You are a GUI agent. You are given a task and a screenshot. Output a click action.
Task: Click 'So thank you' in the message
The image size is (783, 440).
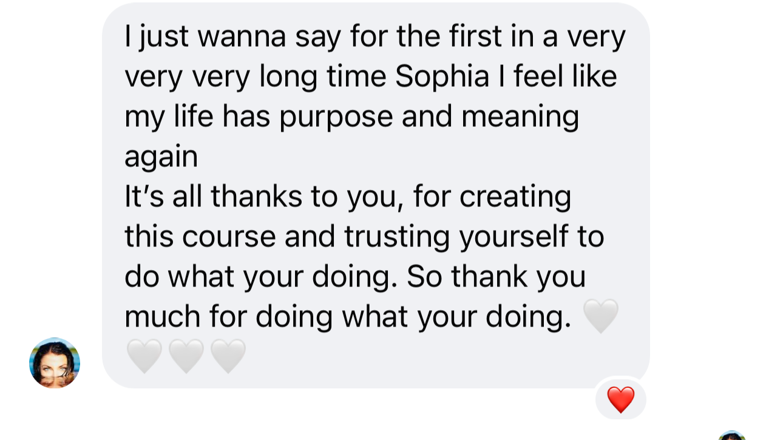(x=496, y=277)
